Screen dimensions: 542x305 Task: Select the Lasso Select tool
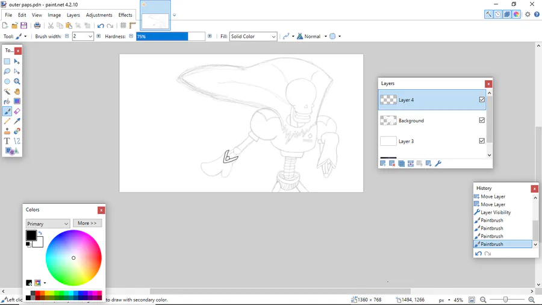pyautogui.click(x=7, y=72)
